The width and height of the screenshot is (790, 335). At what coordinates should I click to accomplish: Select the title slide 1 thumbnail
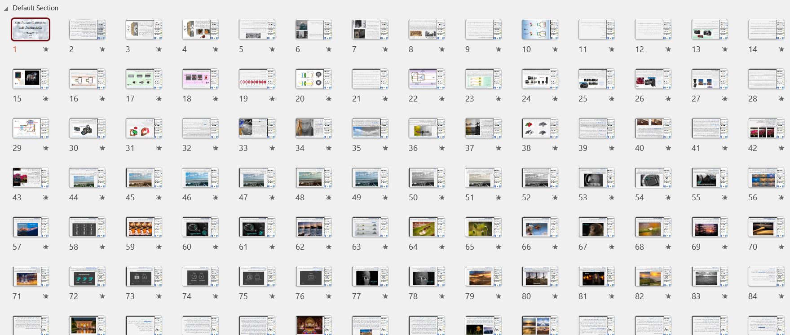(31, 30)
